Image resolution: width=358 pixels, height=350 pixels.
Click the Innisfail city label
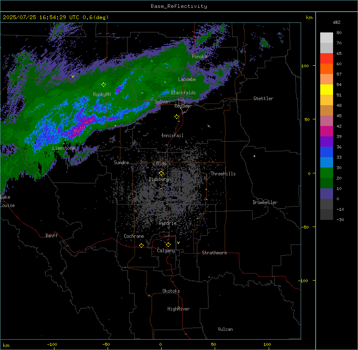172,136
